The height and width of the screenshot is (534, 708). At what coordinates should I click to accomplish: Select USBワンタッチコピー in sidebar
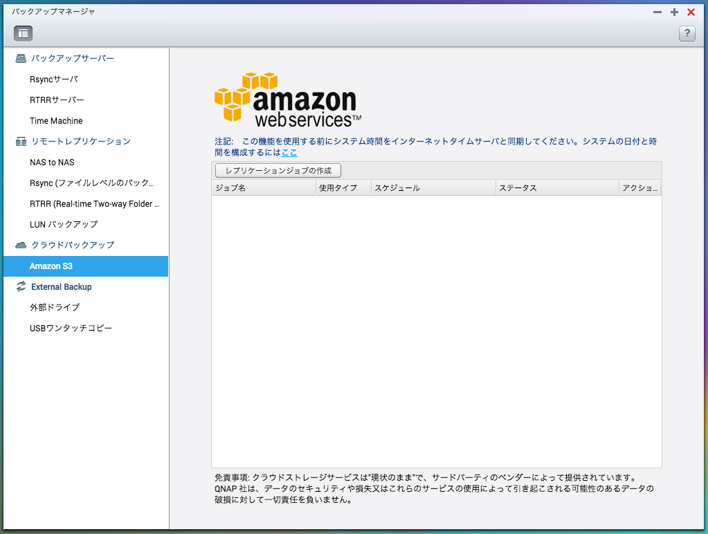coord(71,329)
